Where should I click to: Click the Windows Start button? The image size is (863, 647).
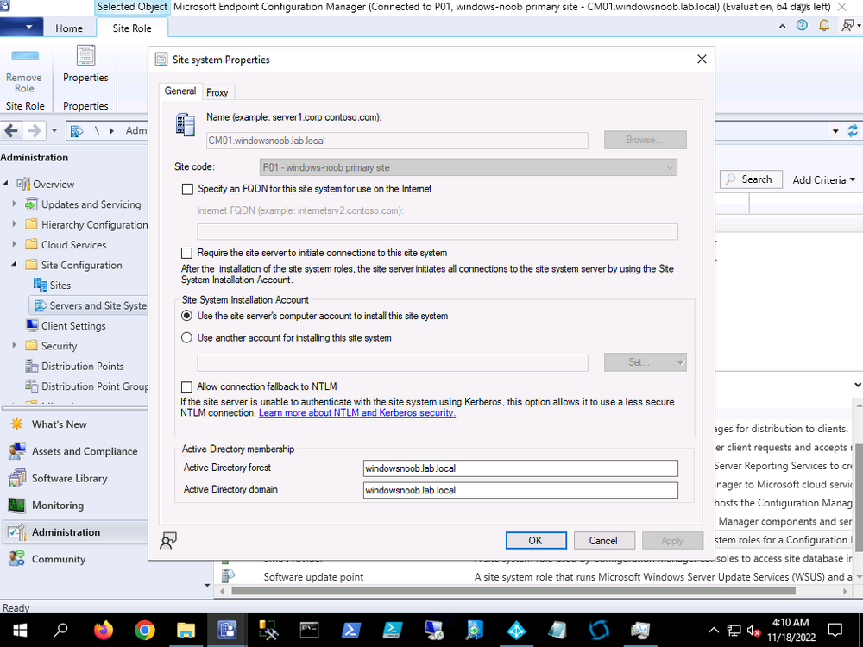point(20,630)
